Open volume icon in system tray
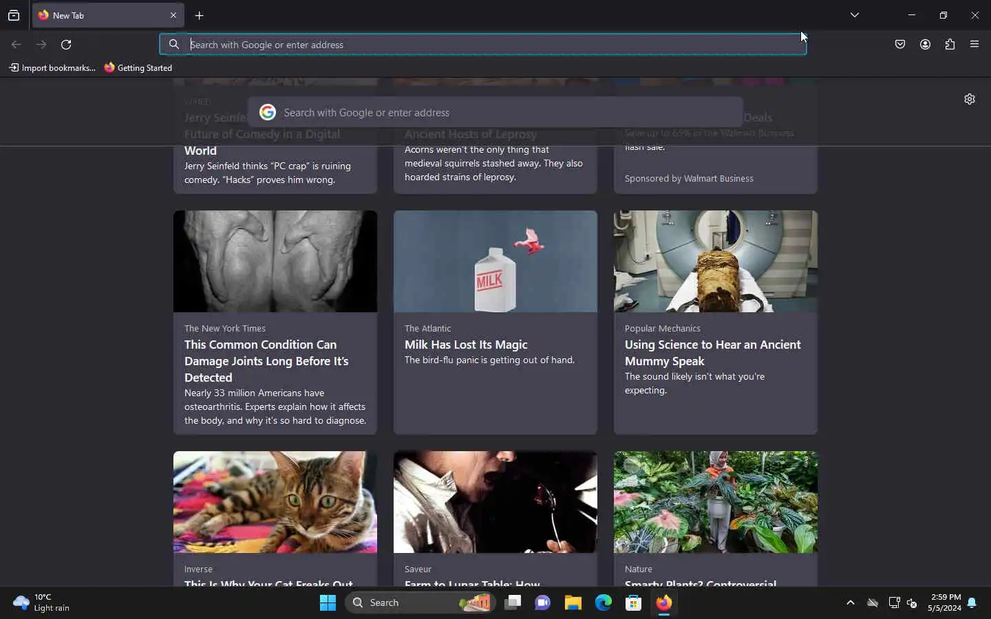This screenshot has width=991, height=619. (912, 602)
